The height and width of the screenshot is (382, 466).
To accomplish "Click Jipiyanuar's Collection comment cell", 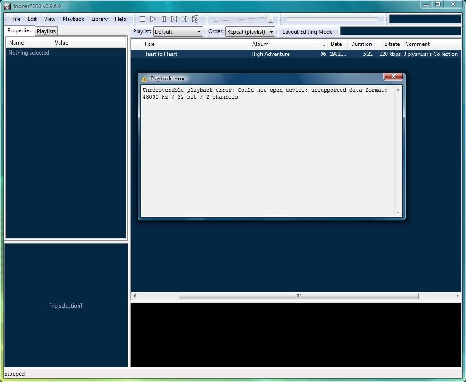I will (431, 54).
